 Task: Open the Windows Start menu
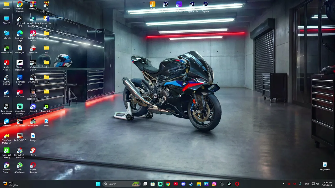(x=98, y=184)
